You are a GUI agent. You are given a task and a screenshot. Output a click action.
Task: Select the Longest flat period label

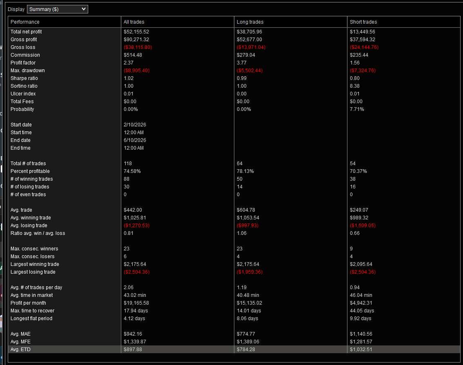tap(31, 319)
